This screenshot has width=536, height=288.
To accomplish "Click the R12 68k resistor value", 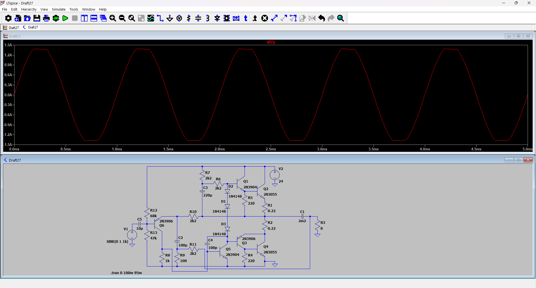I will pyautogui.click(x=154, y=216).
